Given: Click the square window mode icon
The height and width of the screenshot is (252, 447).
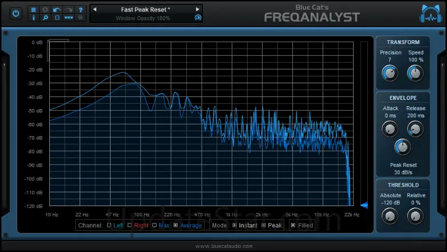Looking at the screenshot, I should 57,18.
